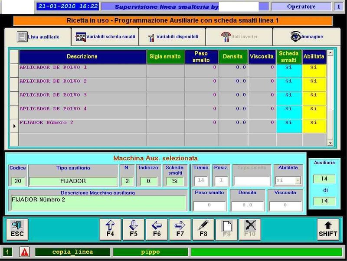
Task: Click the Scheda smalti cell for POLVO 1
Action: click(x=289, y=71)
